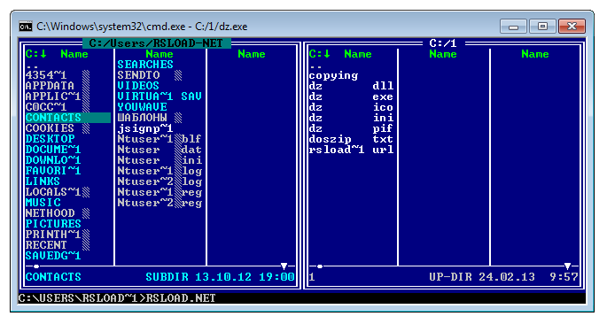Viewport: 607px width, 324px height.
Task: Select the FAVORI~1 folder
Action: pyautogui.click(x=53, y=171)
